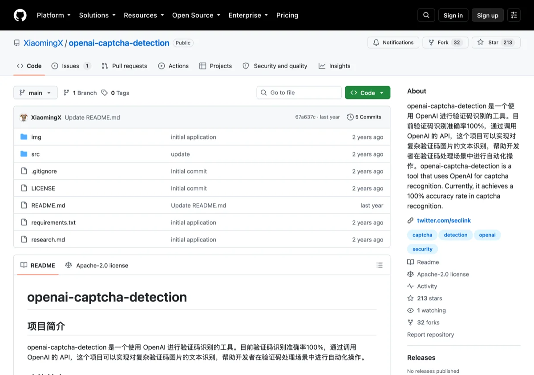
Task: Fork the repository with Fork button
Action: (x=445, y=42)
